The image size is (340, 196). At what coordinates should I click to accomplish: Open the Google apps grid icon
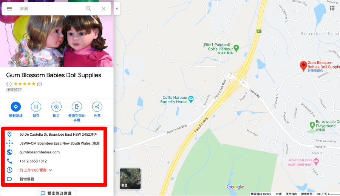point(332,8)
